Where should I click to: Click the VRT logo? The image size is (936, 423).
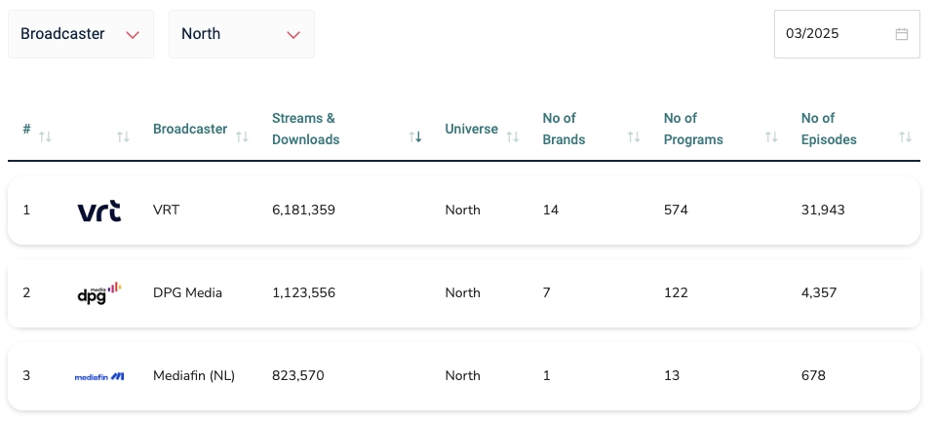coord(99,211)
